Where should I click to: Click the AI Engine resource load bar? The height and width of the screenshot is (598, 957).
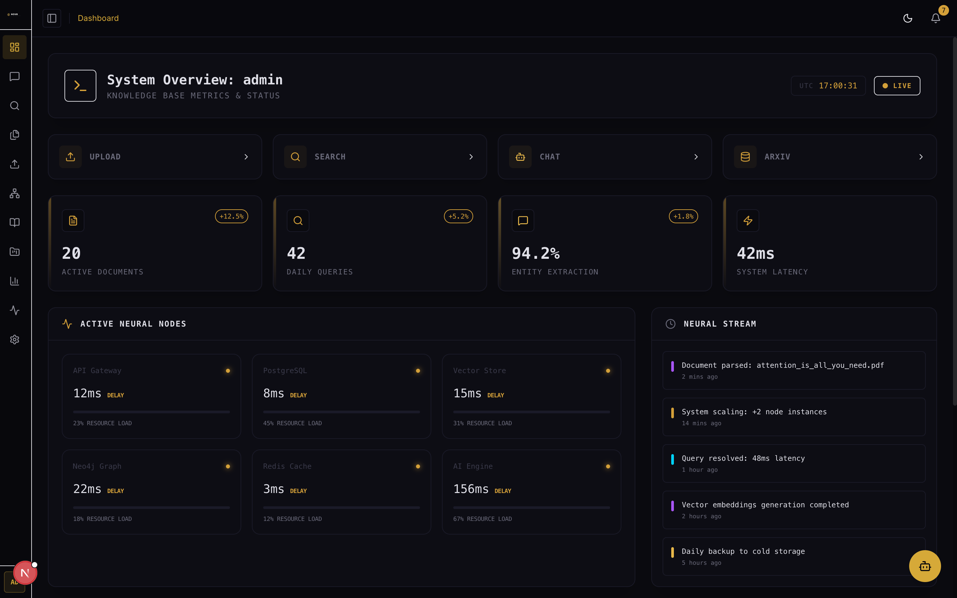[x=531, y=507]
